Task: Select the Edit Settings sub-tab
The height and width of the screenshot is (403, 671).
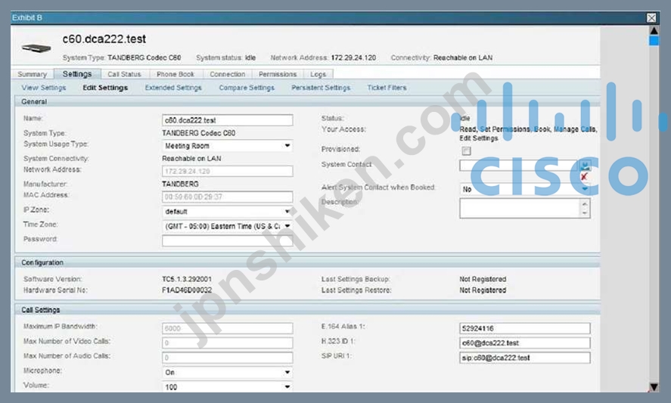Action: (105, 88)
